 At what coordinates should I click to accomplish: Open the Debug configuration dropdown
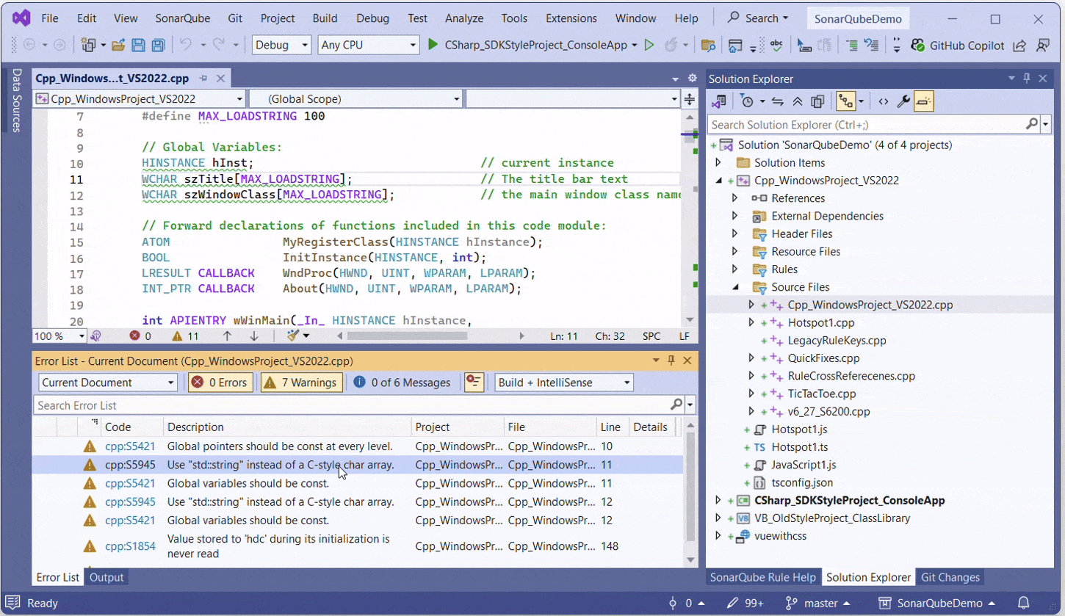tap(281, 46)
